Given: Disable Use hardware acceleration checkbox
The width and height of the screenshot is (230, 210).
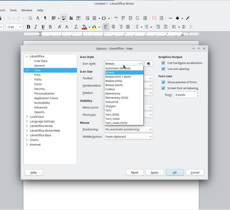Looking at the screenshot, I should click(x=163, y=63).
